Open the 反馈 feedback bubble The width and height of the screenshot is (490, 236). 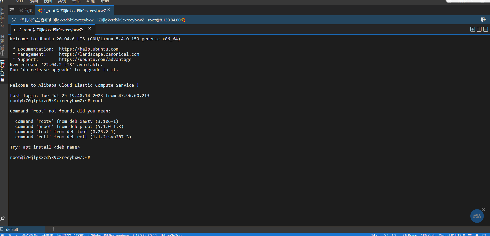tap(477, 216)
